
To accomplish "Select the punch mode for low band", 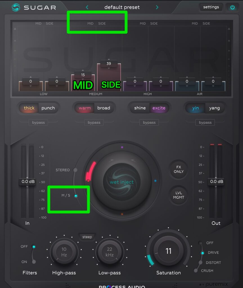I will [48, 108].
